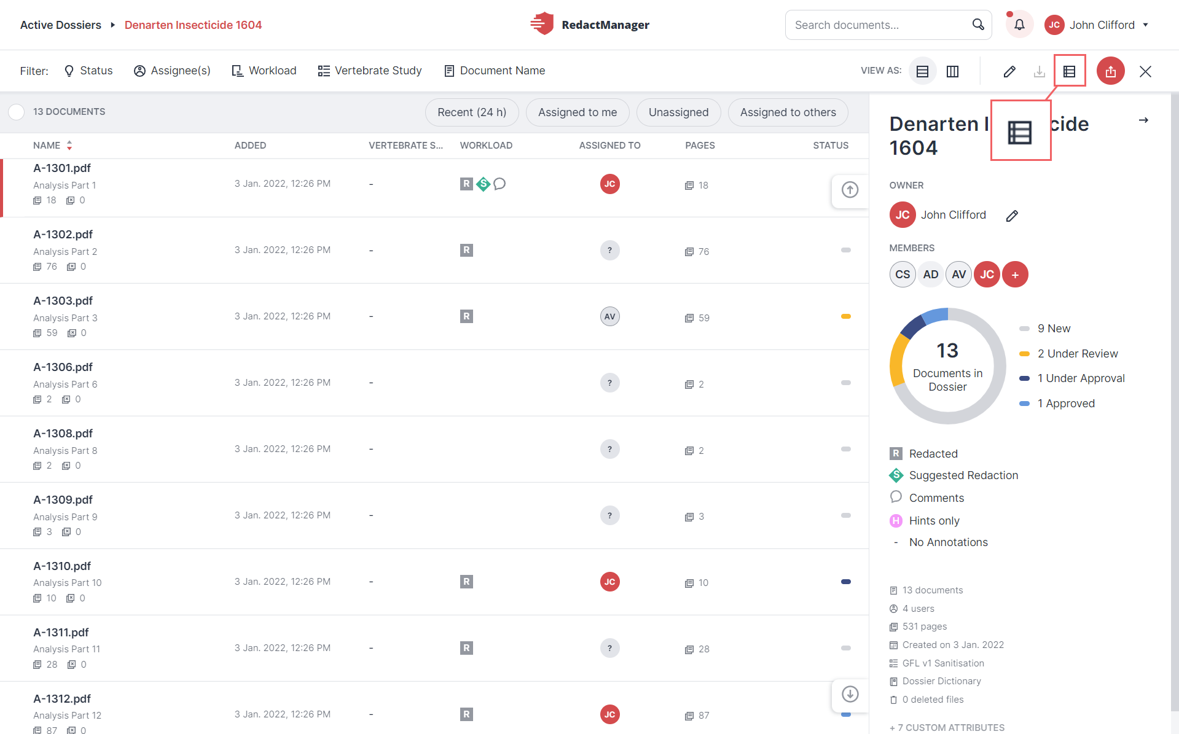Switch to list view layout
This screenshot has width=1179, height=734.
coord(922,71)
